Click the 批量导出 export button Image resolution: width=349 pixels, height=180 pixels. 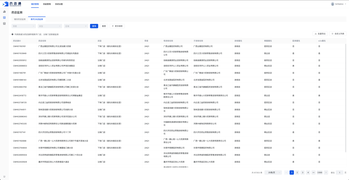[x=320, y=34]
